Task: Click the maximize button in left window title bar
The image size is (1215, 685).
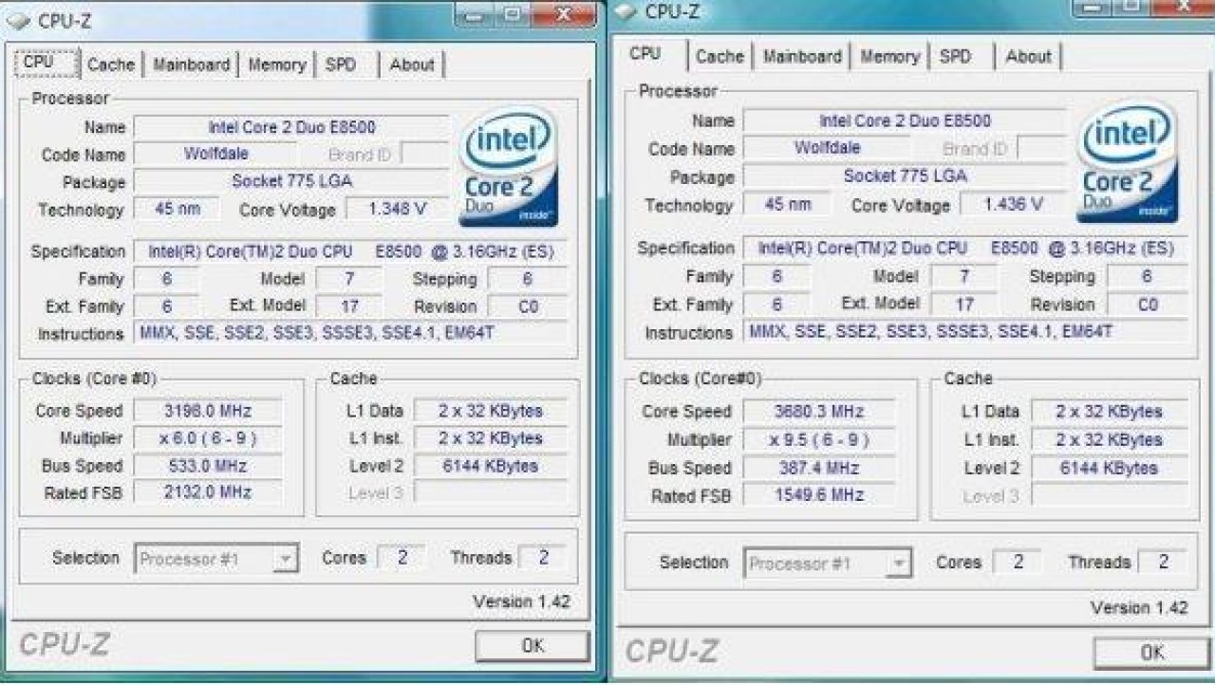Action: [513, 14]
